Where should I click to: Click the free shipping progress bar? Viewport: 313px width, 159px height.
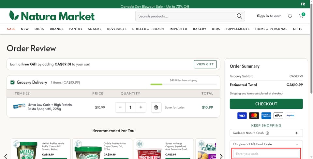[184, 84]
